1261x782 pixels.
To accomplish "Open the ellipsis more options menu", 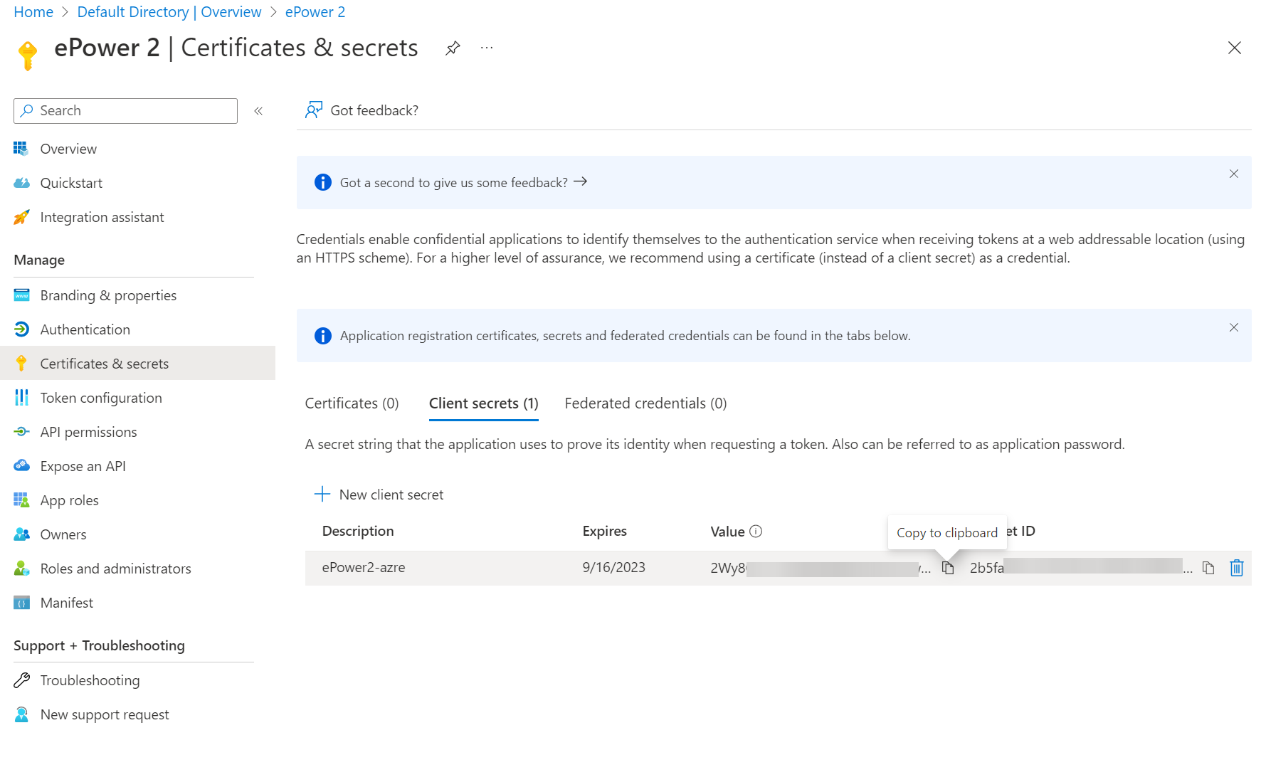I will (x=487, y=48).
